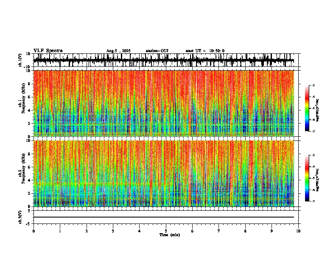Click the 6 minute tick label on time axis

pos(193,231)
